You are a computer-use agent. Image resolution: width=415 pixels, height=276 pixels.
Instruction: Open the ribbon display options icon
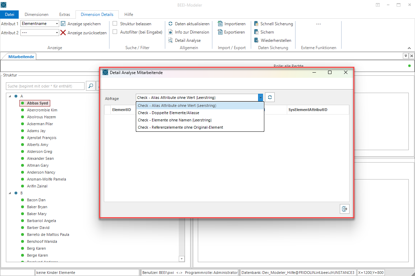point(378,5)
